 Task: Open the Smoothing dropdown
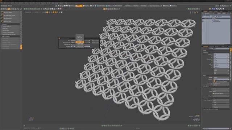point(221,83)
